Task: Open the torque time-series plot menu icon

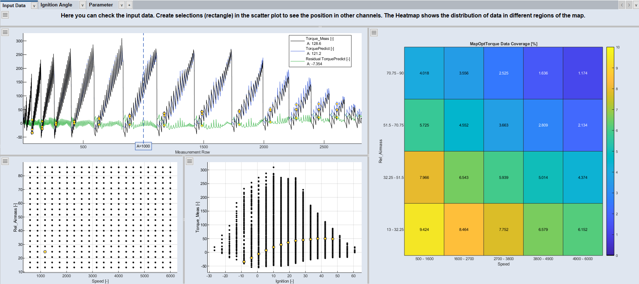Action: click(x=5, y=32)
